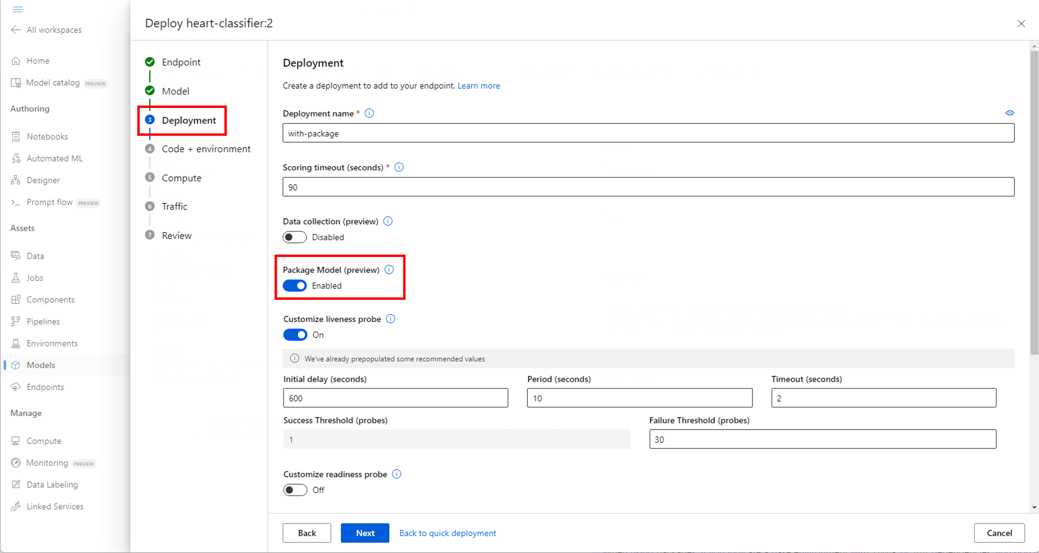The image size is (1039, 553).
Task: Toggle the Package Model preview switch
Action: pos(294,286)
